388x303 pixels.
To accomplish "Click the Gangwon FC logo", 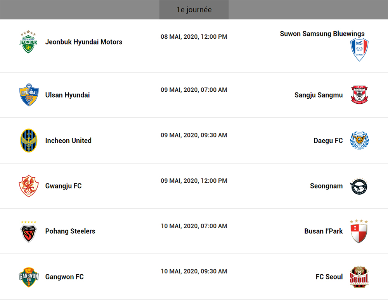I will [x=29, y=277].
